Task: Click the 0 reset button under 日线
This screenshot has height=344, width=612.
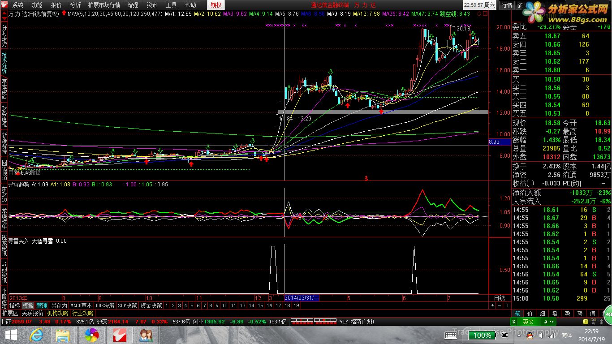Action: (507, 305)
